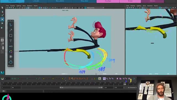Choose single-pane layout in left sidebar

click(x=2, y=40)
